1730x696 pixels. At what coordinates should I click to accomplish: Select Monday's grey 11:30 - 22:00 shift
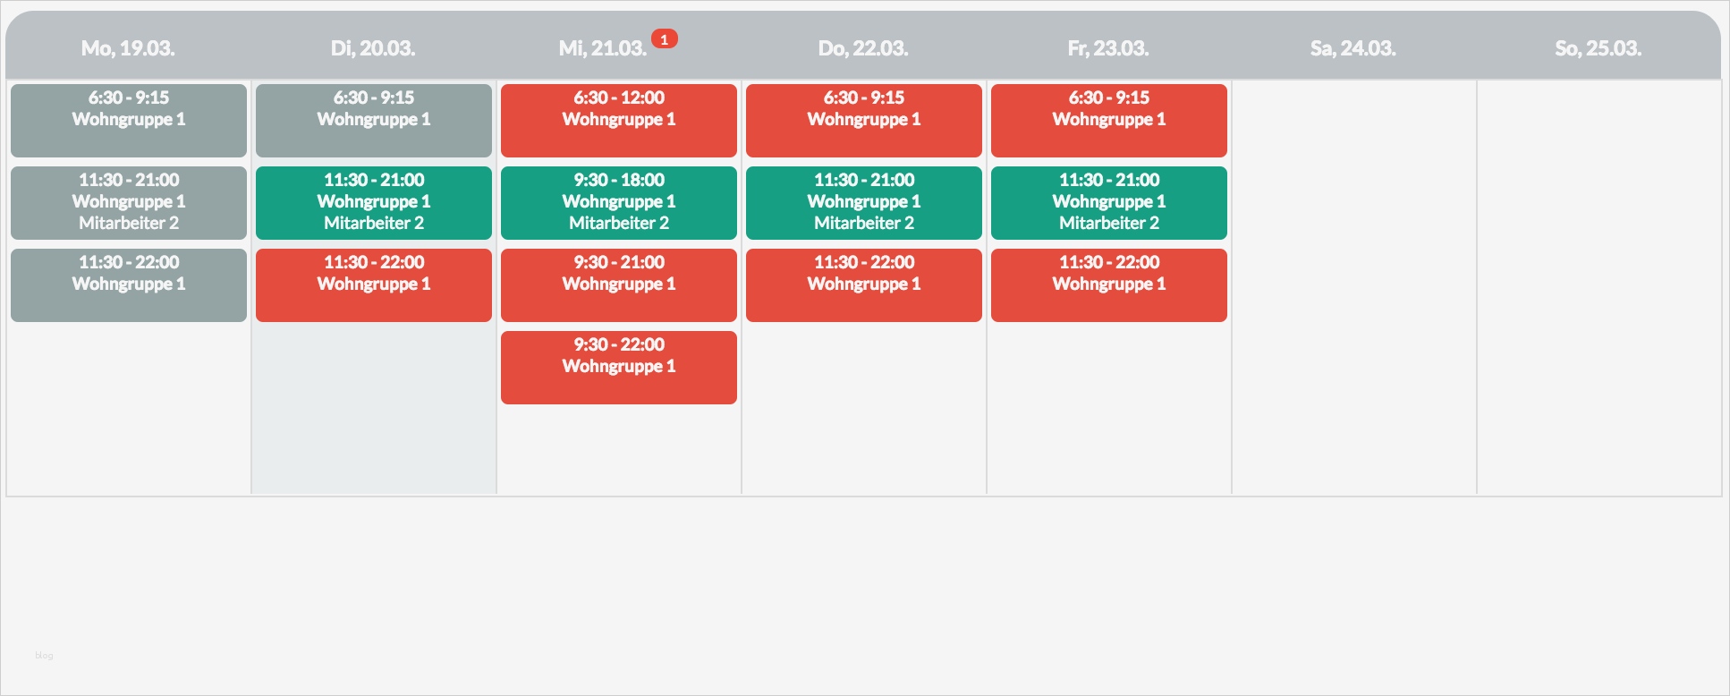129,285
